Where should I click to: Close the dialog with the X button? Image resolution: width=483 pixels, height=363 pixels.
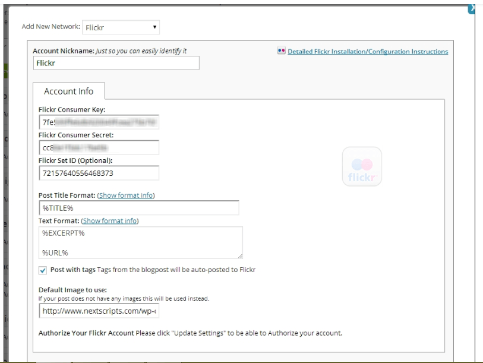(x=472, y=9)
